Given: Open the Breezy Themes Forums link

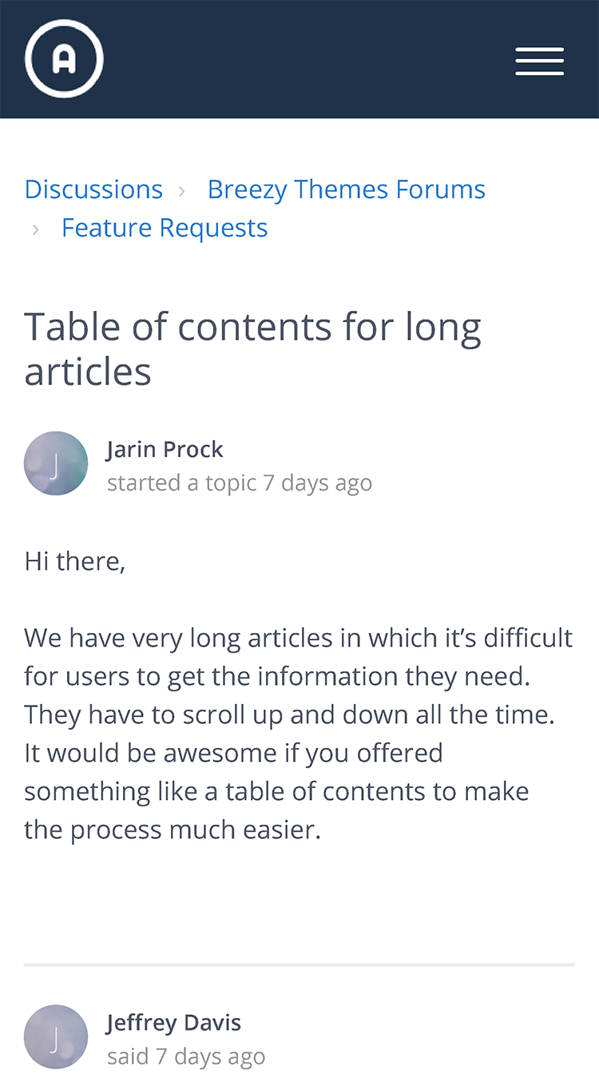Looking at the screenshot, I should [347, 189].
